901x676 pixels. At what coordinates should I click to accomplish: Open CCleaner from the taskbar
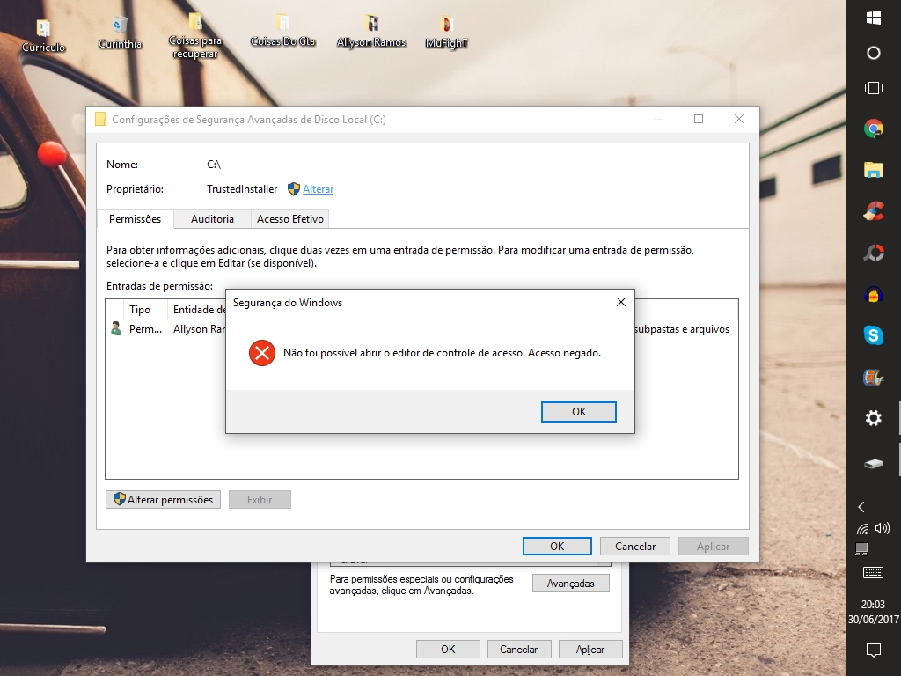pos(874,211)
